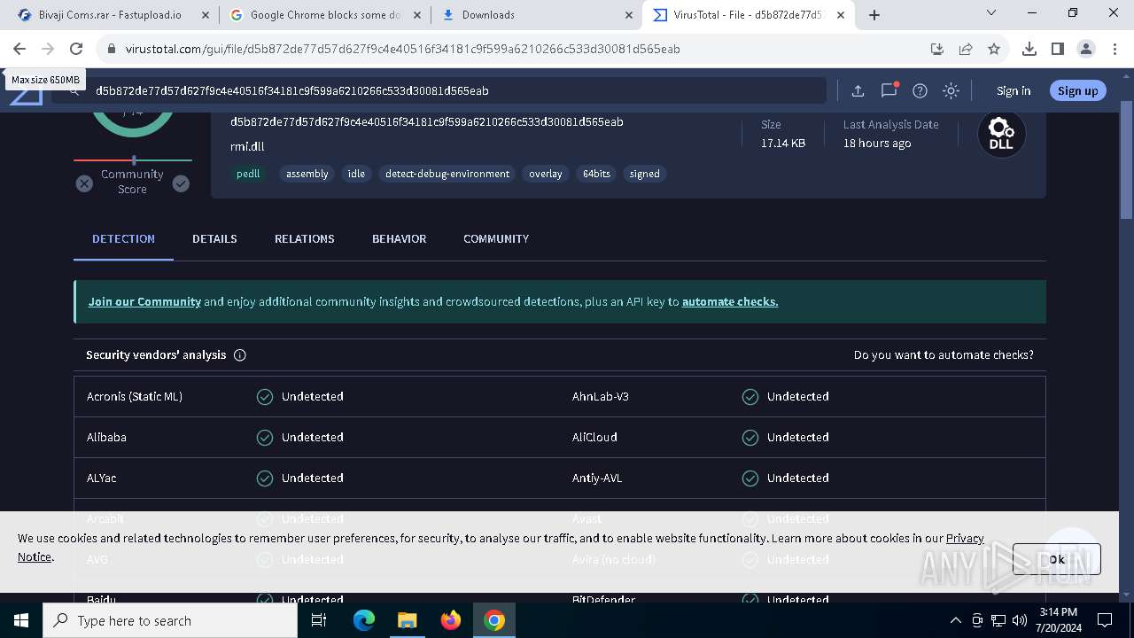This screenshot has width=1134, height=638.
Task: Toggle Chrome side panel icon
Action: pyautogui.click(x=1057, y=49)
